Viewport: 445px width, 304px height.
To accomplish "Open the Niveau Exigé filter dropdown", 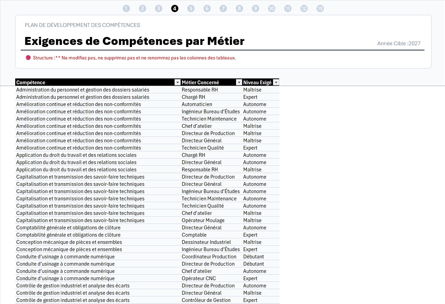I will pos(276,82).
